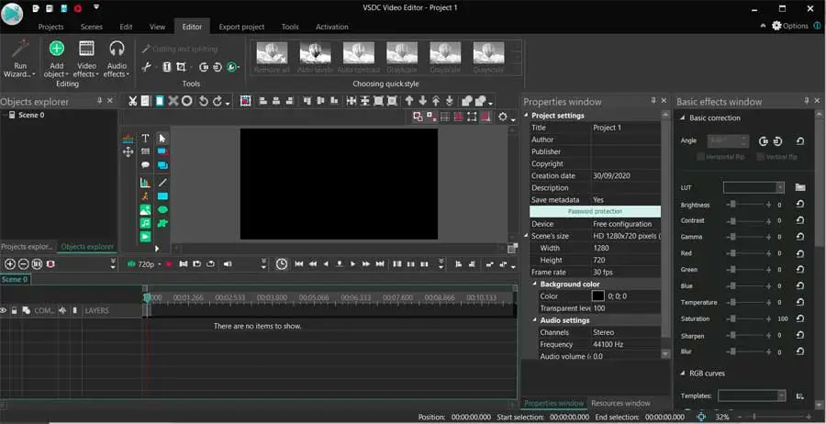This screenshot has width=826, height=424.
Task: Open the LUT dropdown
Action: coord(780,187)
